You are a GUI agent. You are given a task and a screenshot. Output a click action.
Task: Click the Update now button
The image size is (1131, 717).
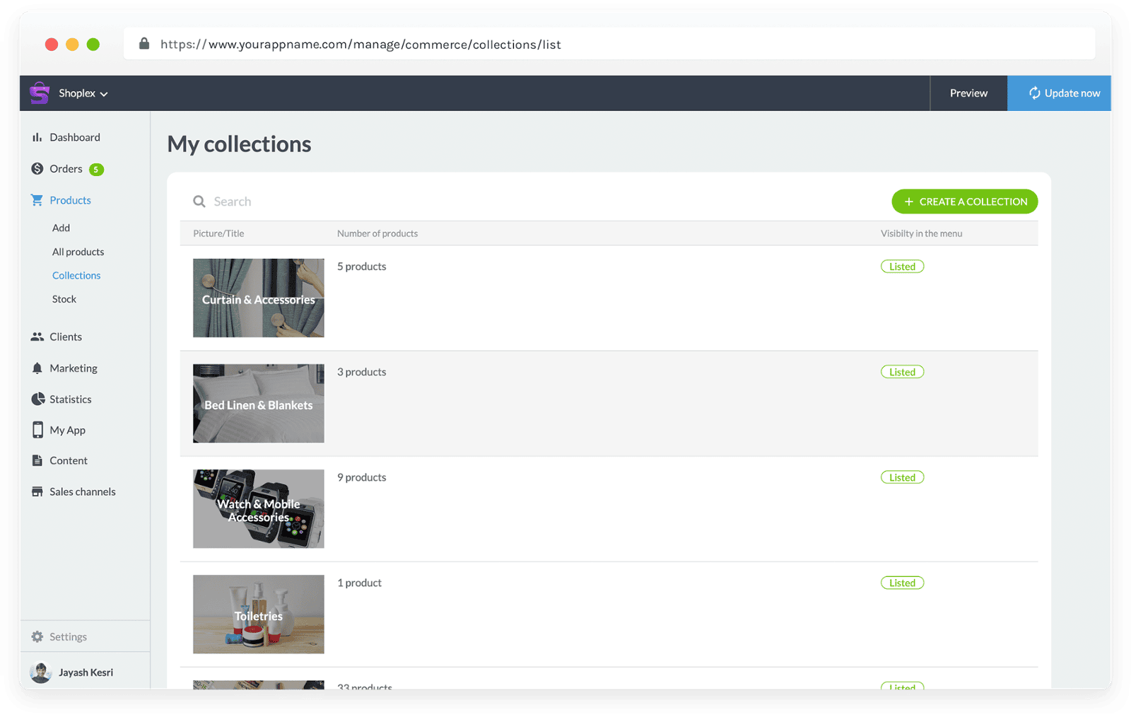click(x=1059, y=93)
